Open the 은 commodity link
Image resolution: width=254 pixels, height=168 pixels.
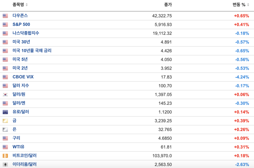coord(14,129)
